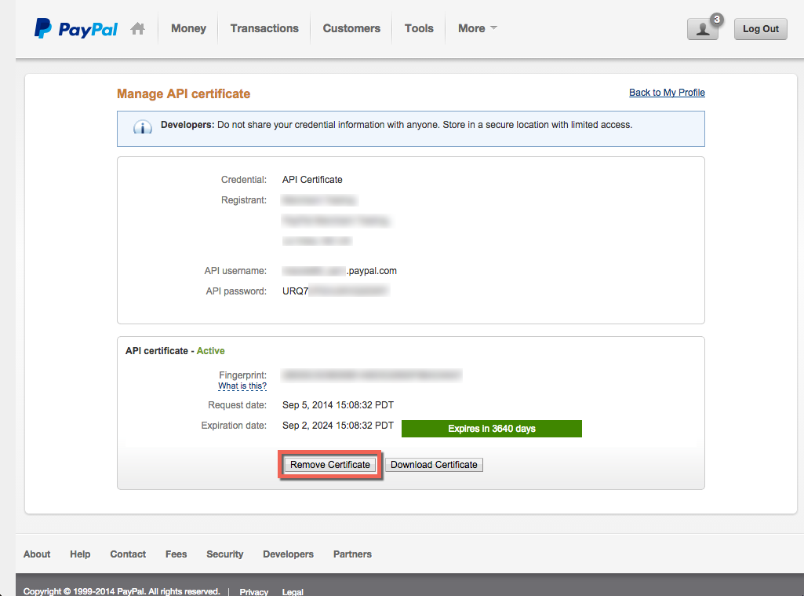Click the Manage API certificate heading
This screenshot has width=804, height=596.
(184, 94)
